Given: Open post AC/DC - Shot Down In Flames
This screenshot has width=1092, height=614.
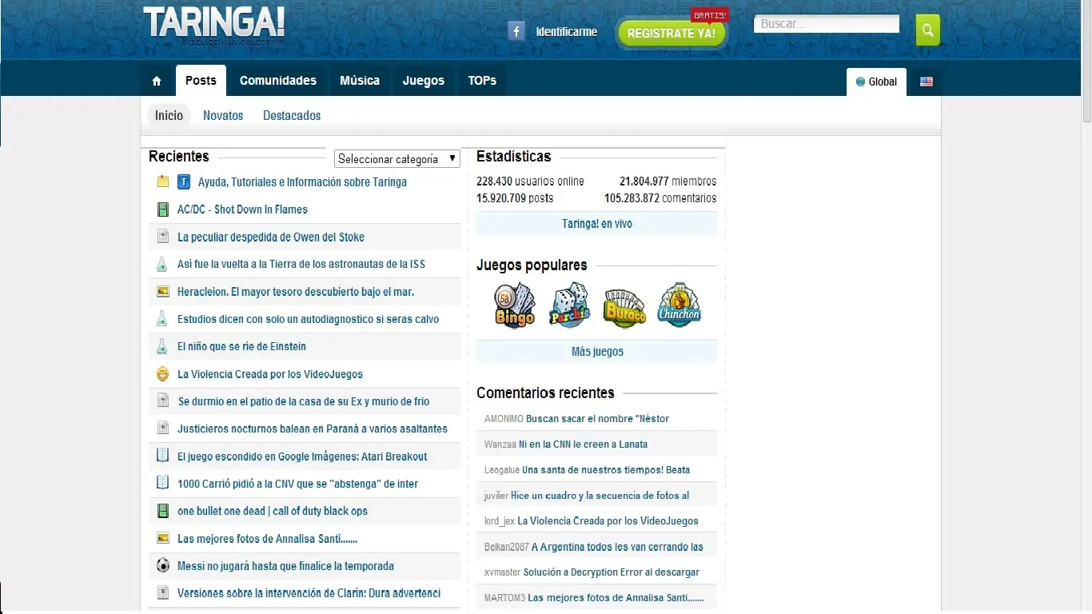Looking at the screenshot, I should [242, 209].
